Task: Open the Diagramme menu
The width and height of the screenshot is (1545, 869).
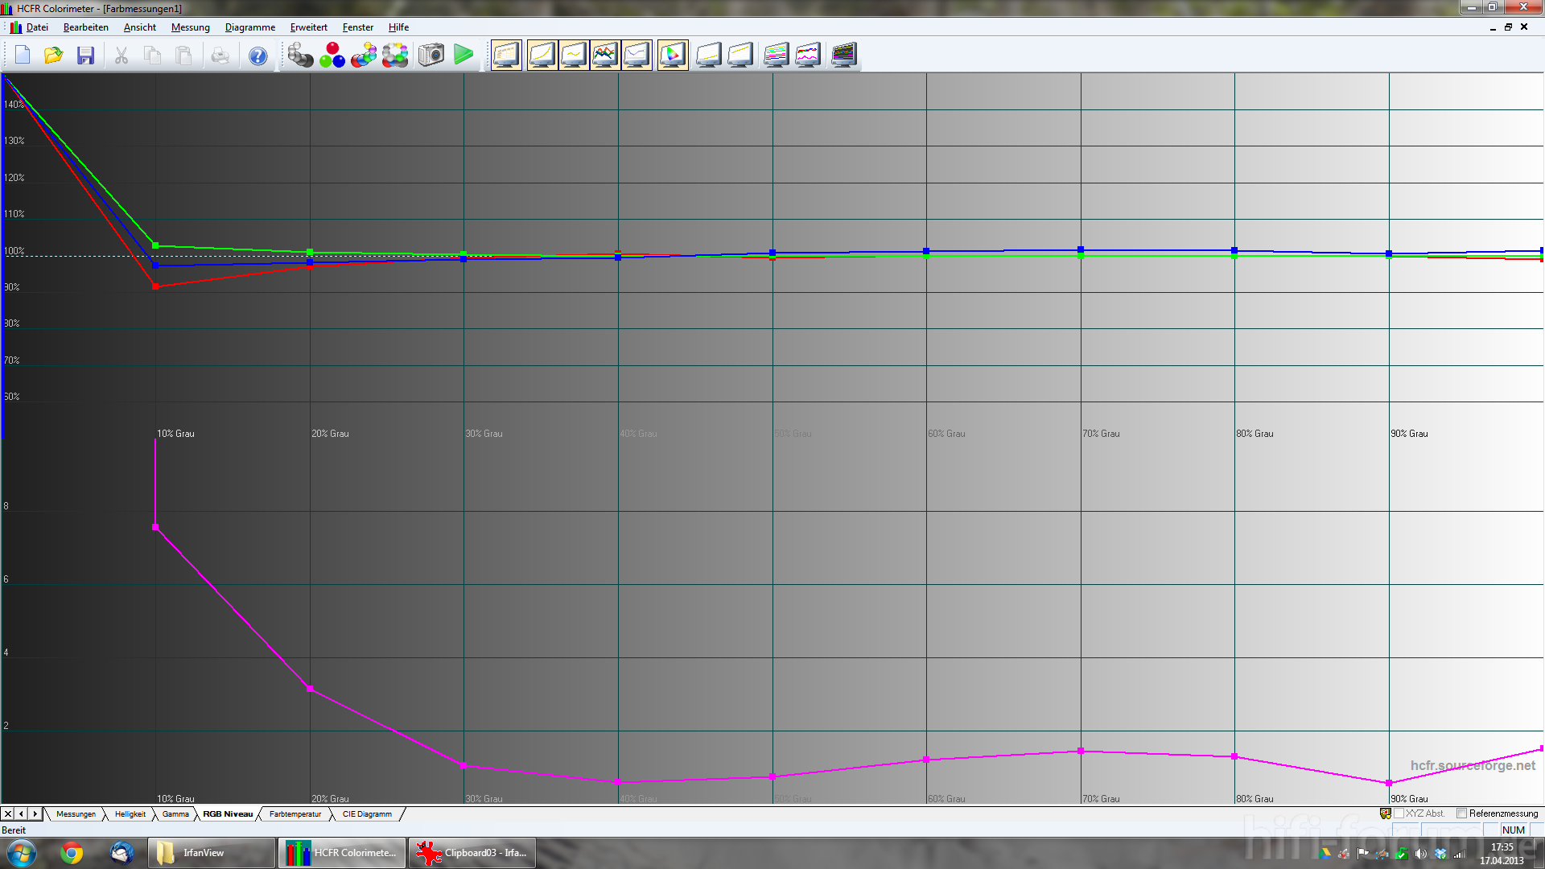Action: [249, 27]
